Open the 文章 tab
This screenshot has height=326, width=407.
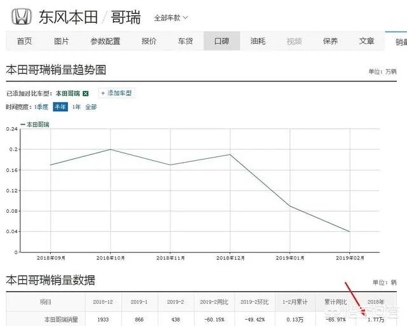tap(366, 41)
